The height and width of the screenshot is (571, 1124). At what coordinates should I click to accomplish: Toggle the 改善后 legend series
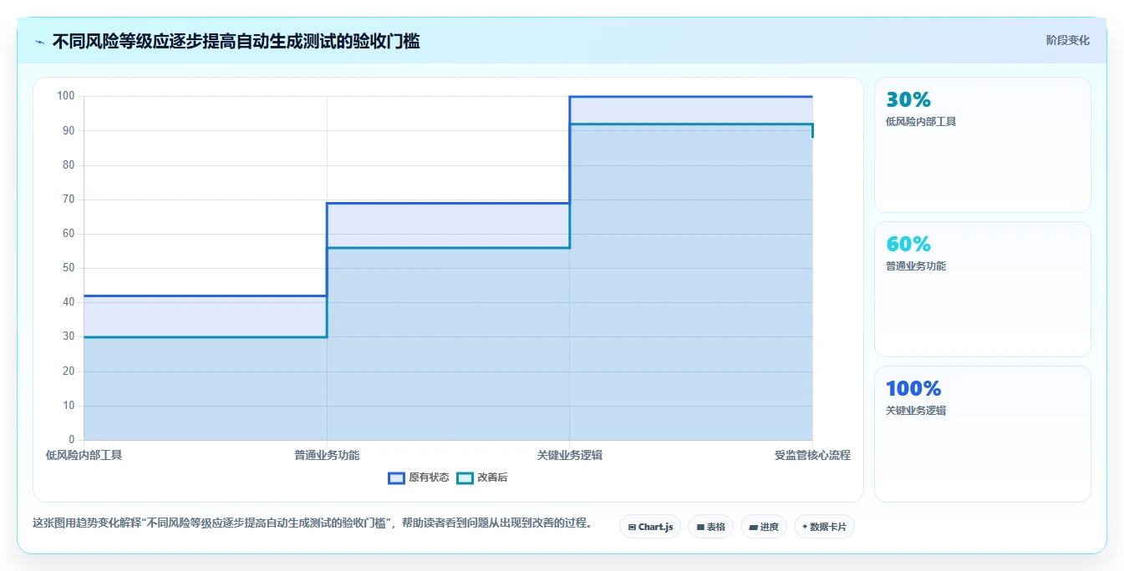pyautogui.click(x=482, y=478)
